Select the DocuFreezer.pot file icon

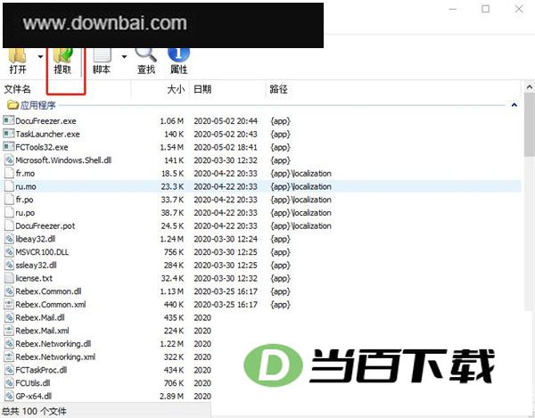[x=9, y=225]
